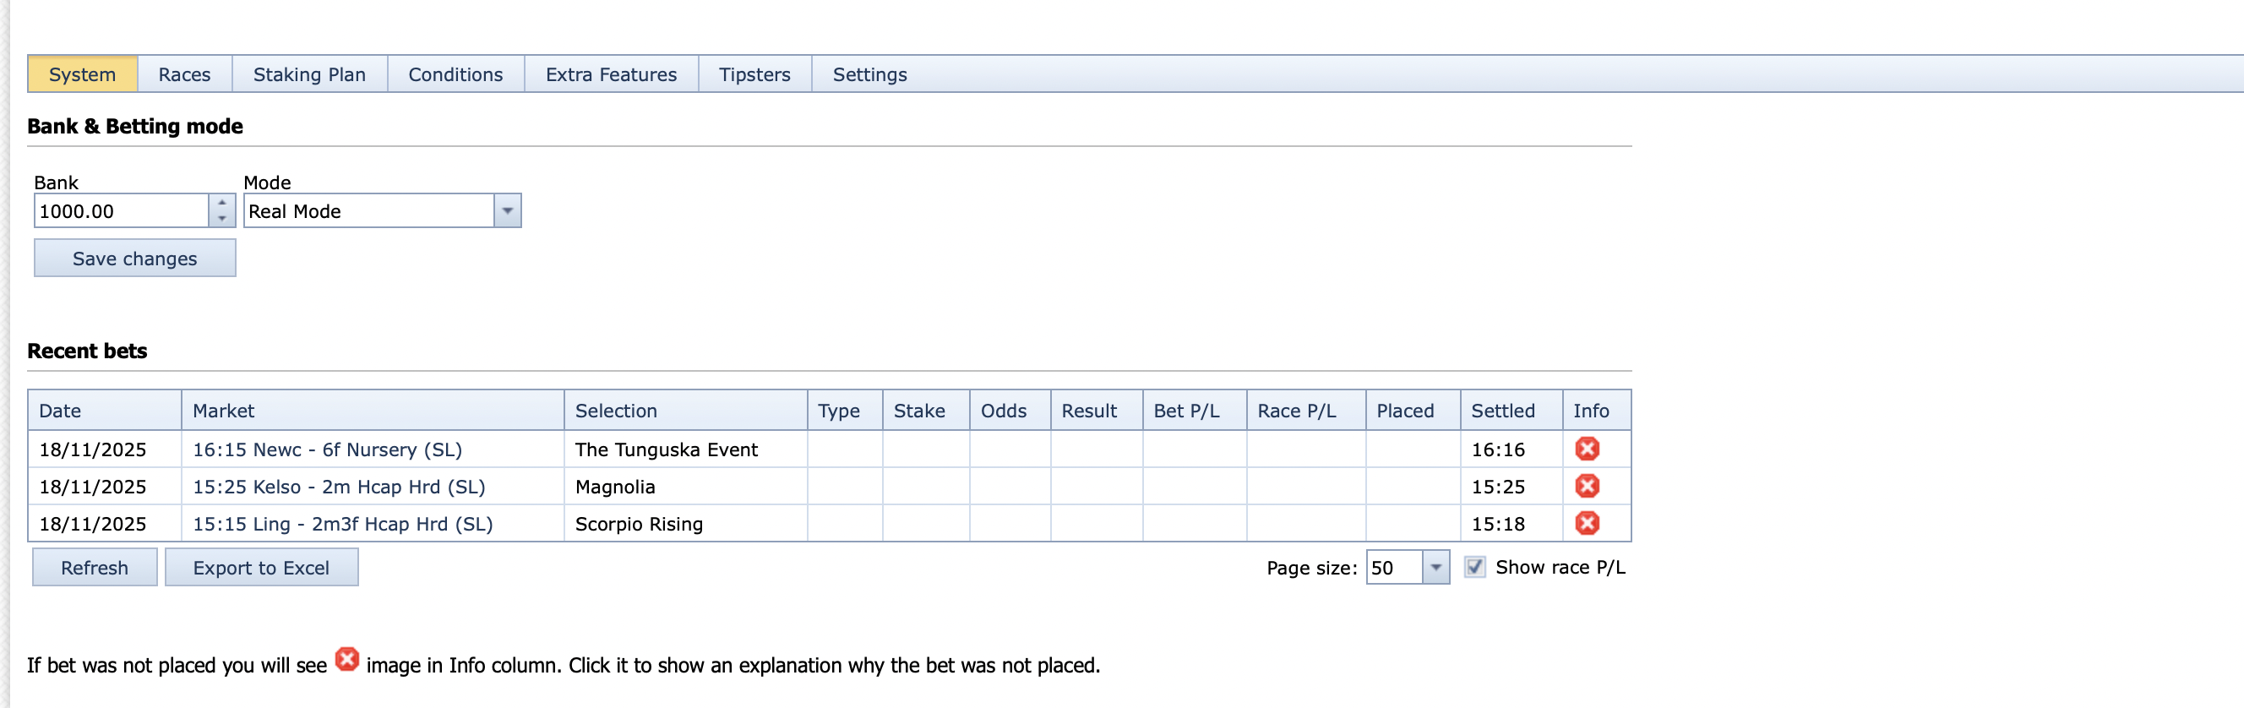
Task: Increase Bank value with up stepper arrow
Action: point(222,203)
